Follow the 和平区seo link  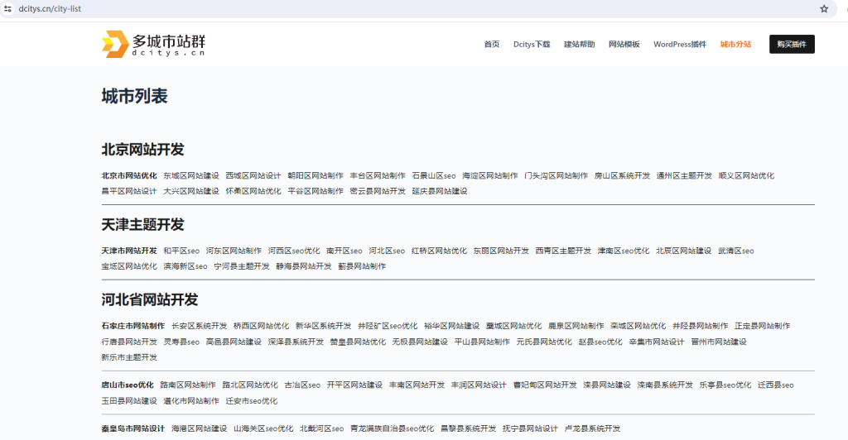(181, 251)
